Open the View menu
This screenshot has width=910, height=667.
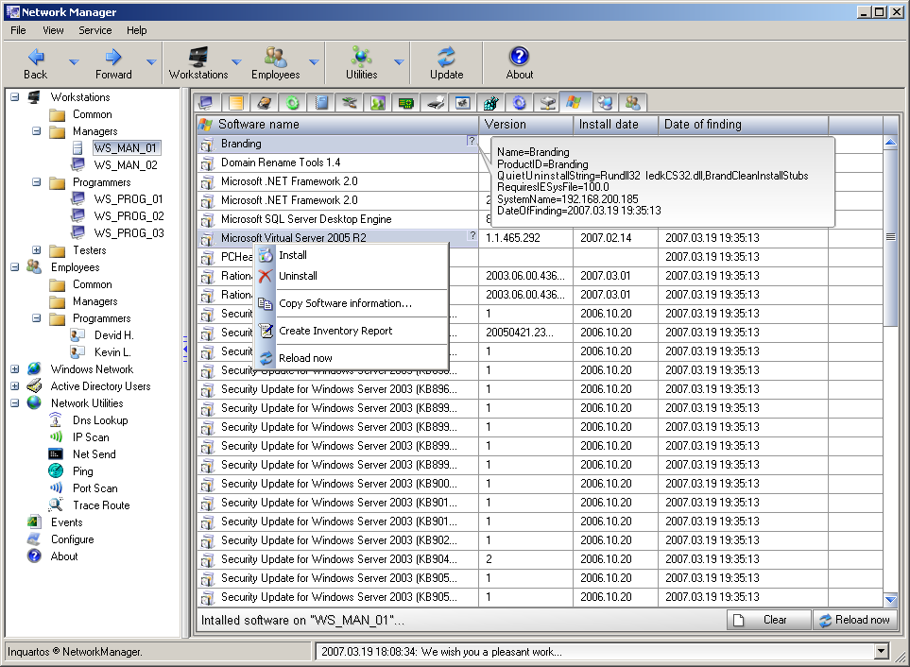click(53, 30)
